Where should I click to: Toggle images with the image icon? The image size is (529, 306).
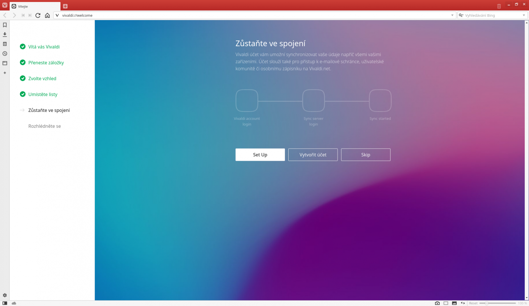click(x=454, y=303)
